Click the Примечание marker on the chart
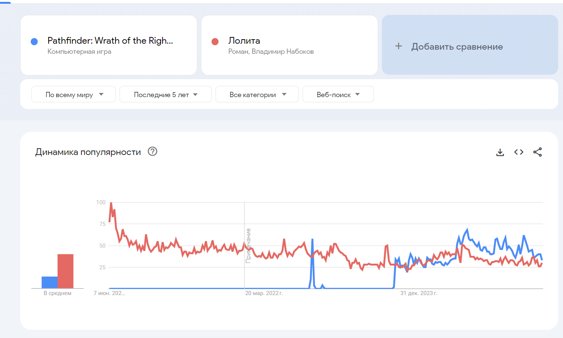This screenshot has width=563, height=338. [x=248, y=245]
